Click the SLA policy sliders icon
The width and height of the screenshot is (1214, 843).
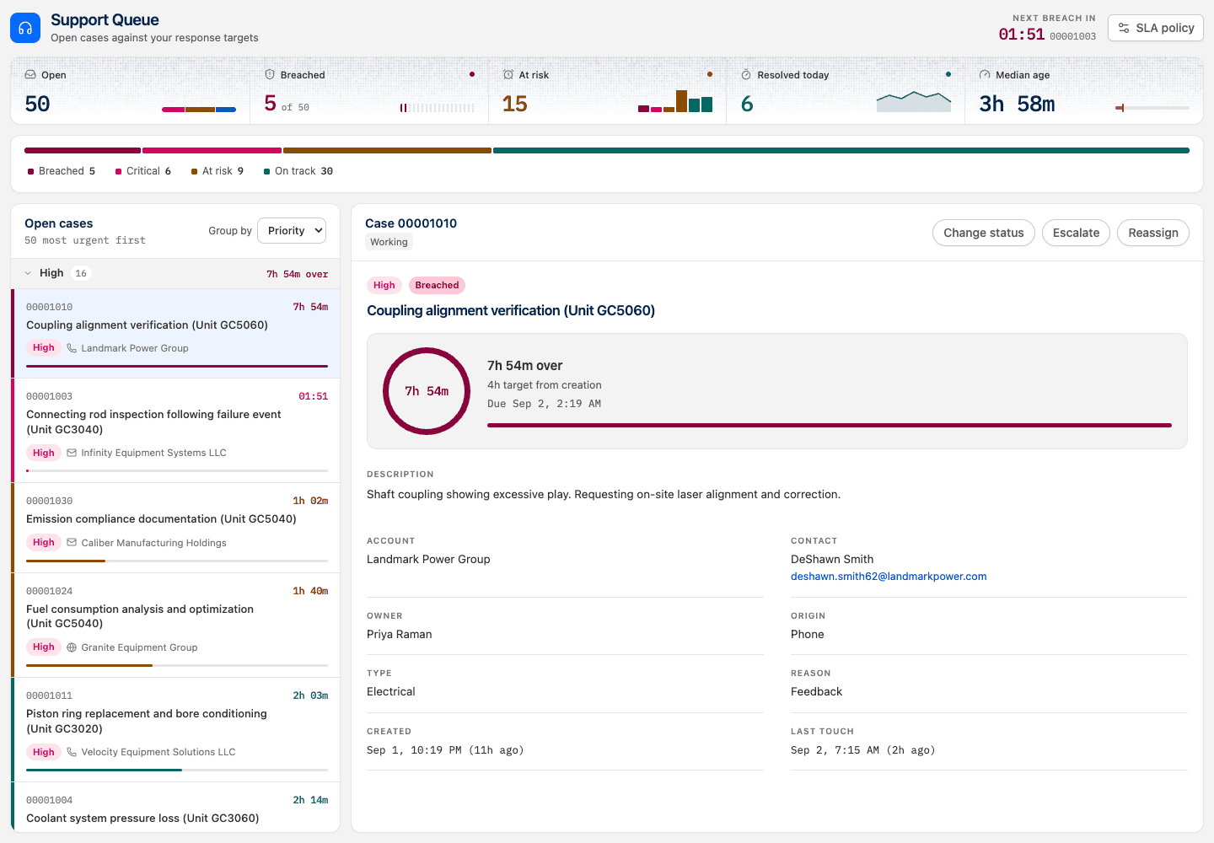point(1124,28)
